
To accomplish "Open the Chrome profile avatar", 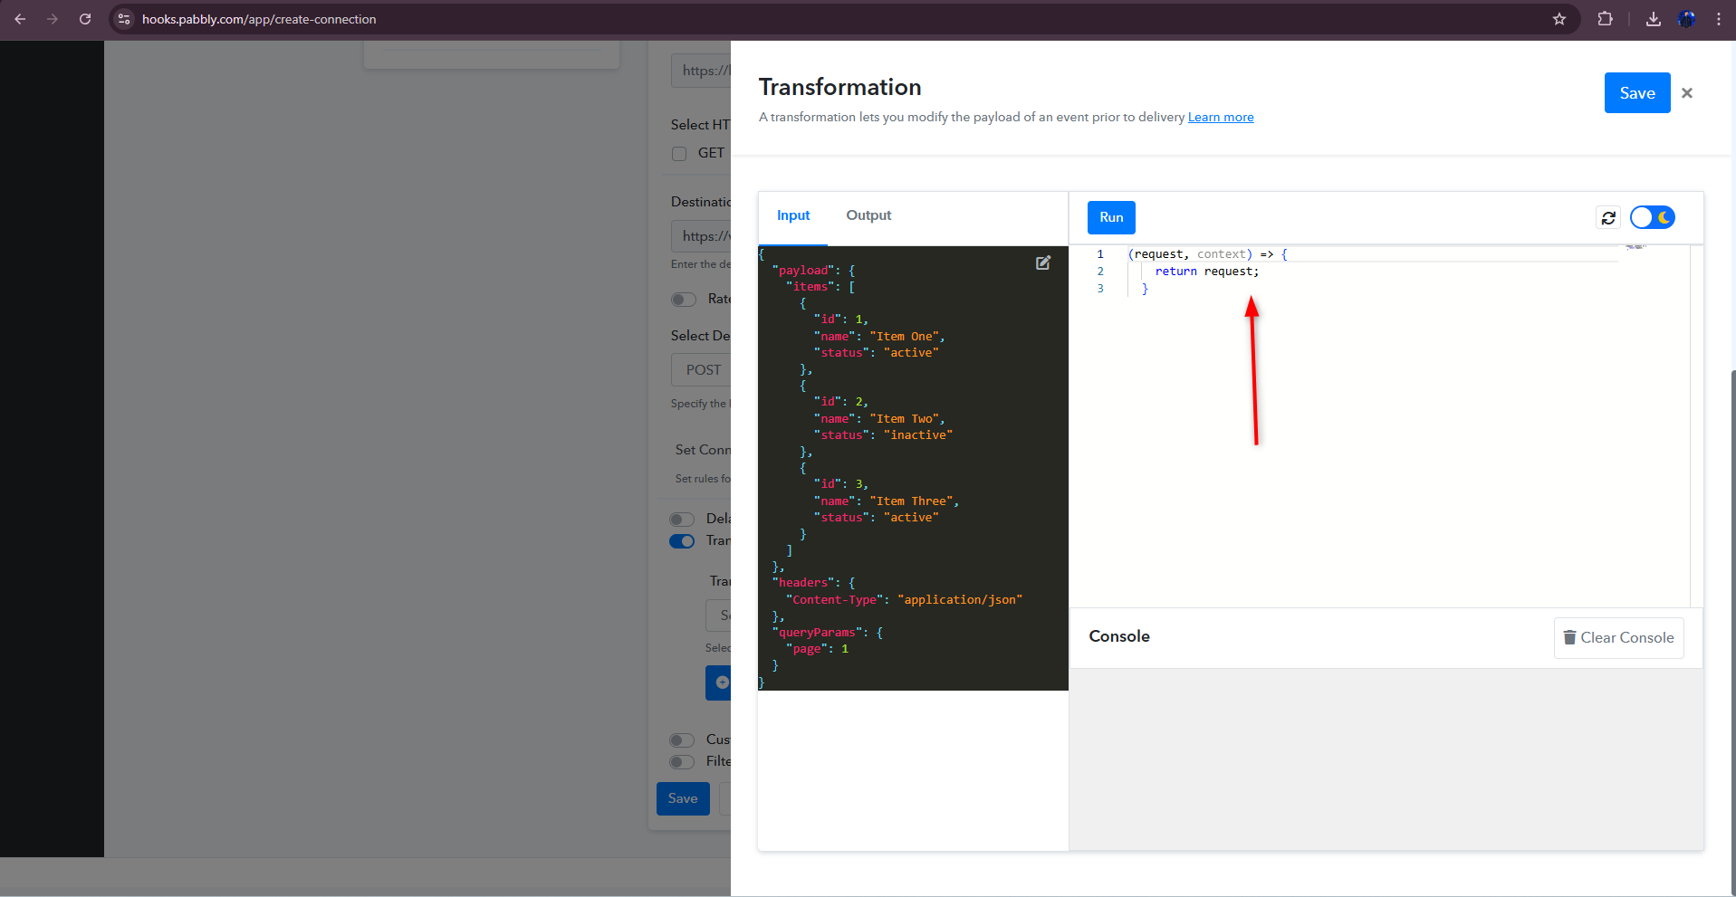I will click(1686, 19).
